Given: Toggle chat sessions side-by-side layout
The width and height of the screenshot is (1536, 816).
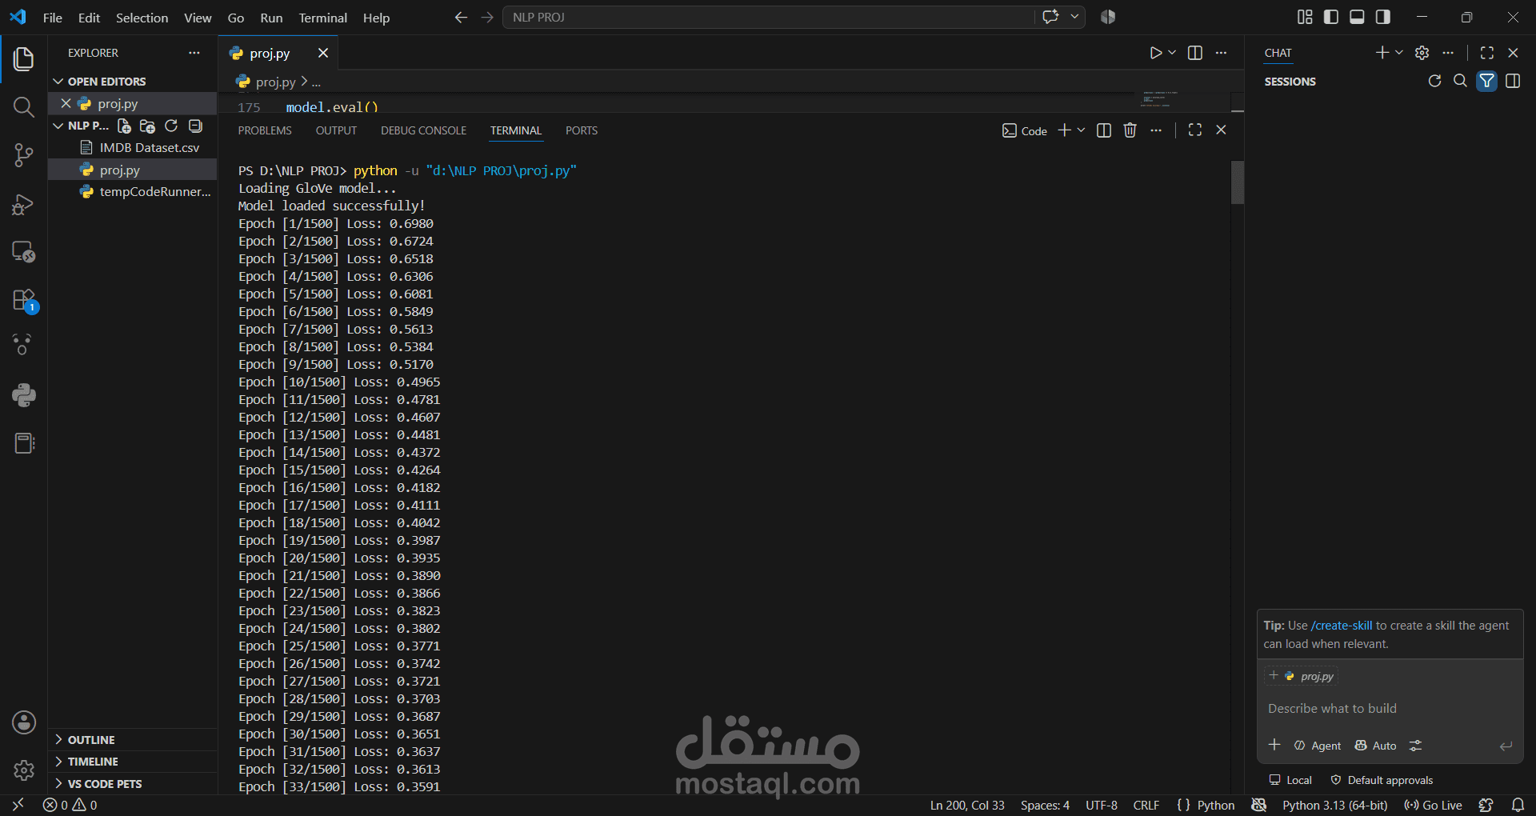Looking at the screenshot, I should click(1513, 81).
